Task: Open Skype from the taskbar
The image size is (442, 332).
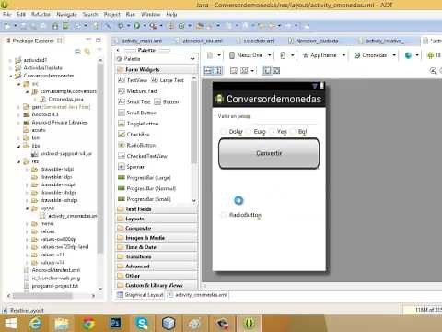Action: click(x=142, y=324)
